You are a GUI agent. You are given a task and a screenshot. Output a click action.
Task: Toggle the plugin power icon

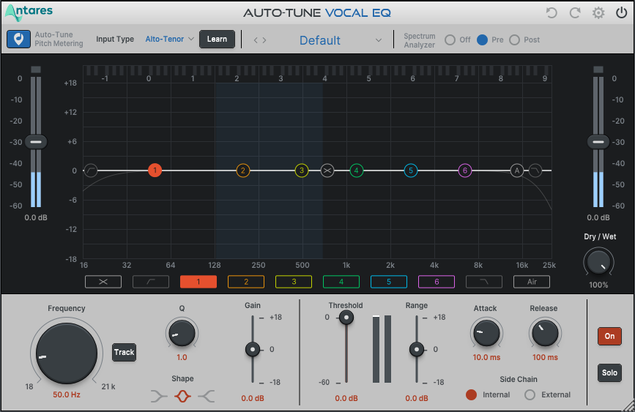(622, 13)
